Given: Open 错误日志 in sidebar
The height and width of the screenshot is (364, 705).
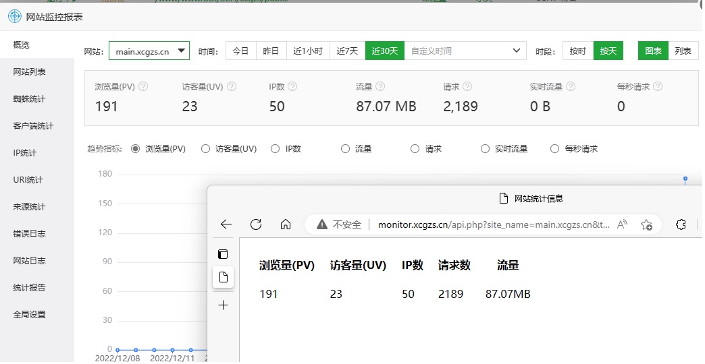Looking at the screenshot, I should pyautogui.click(x=37, y=233).
